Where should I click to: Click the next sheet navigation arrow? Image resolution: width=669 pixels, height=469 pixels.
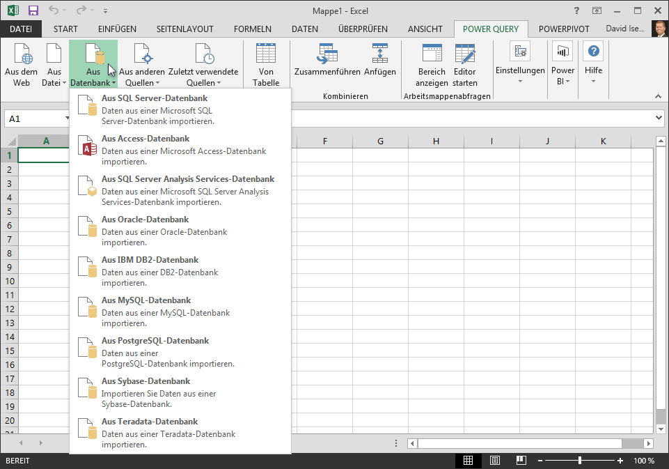(x=41, y=443)
